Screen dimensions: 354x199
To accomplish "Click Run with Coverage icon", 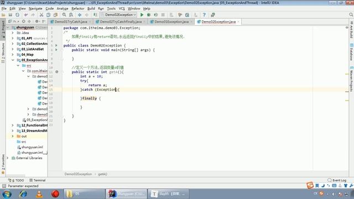I will [156, 15].
